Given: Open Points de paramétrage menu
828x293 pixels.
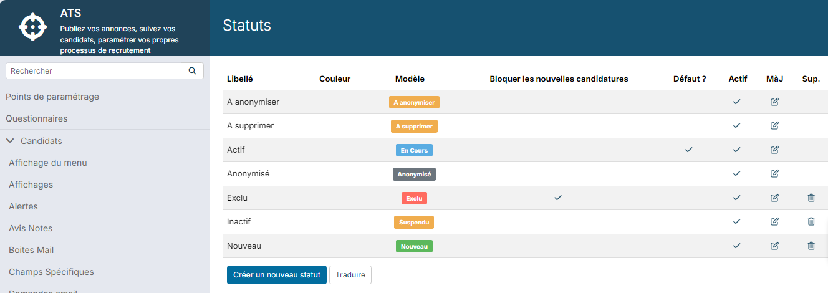Looking at the screenshot, I should tap(52, 97).
